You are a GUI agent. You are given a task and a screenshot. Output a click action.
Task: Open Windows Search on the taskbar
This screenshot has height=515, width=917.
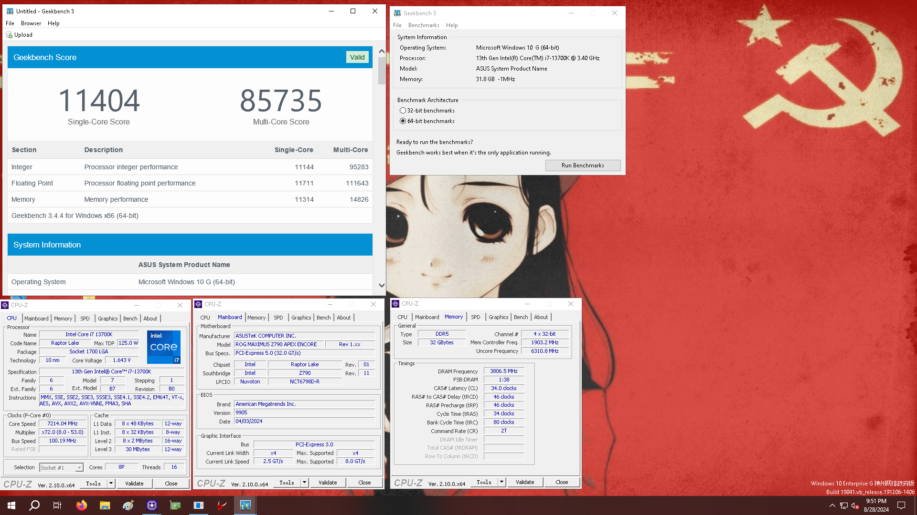pos(34,505)
